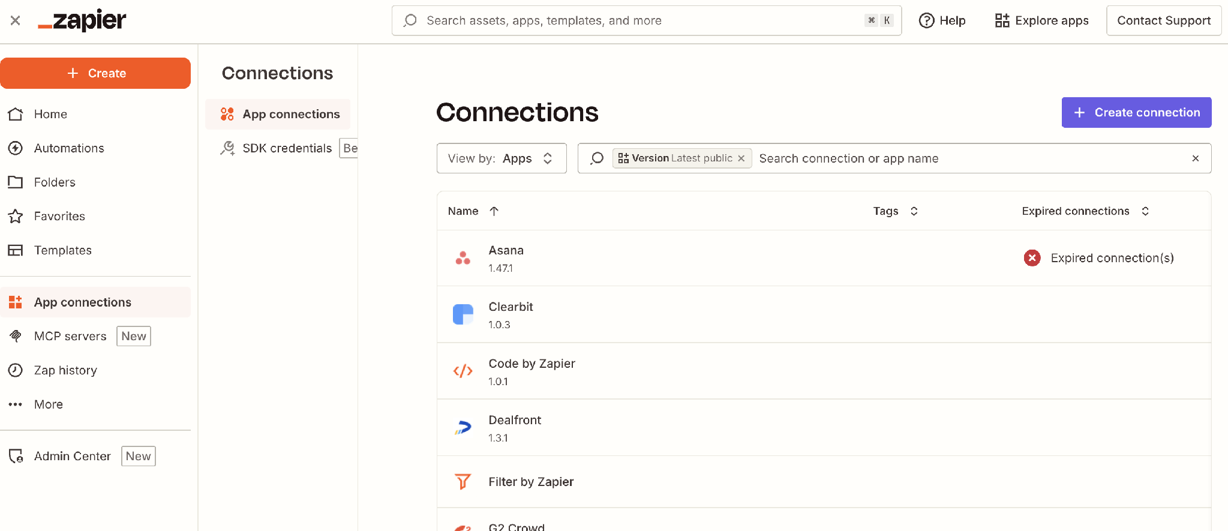Click the Dealfront app icon
This screenshot has height=531, width=1228.
coord(463,428)
